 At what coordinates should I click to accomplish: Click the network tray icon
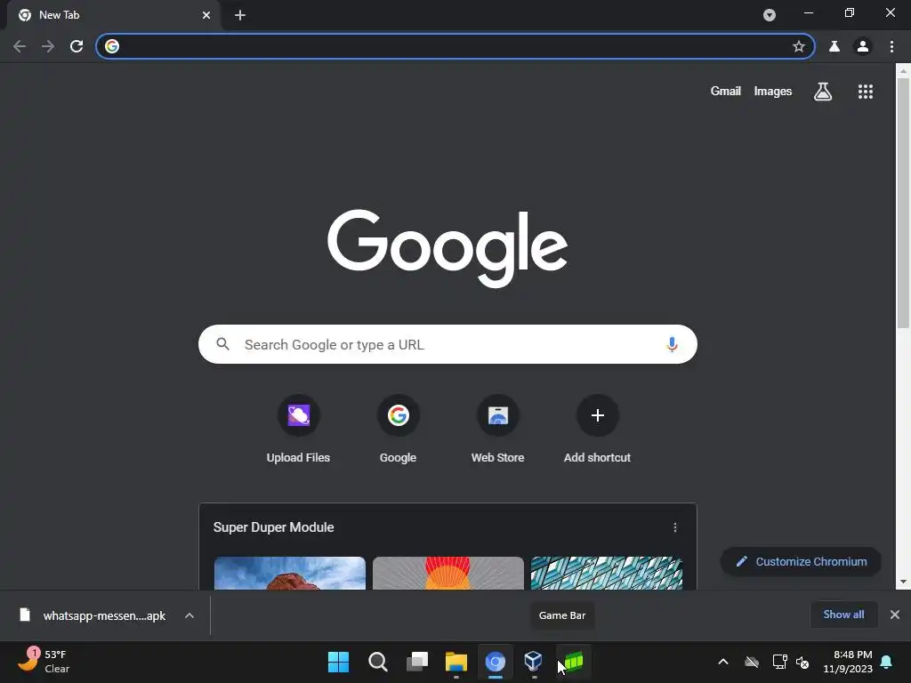(x=779, y=662)
